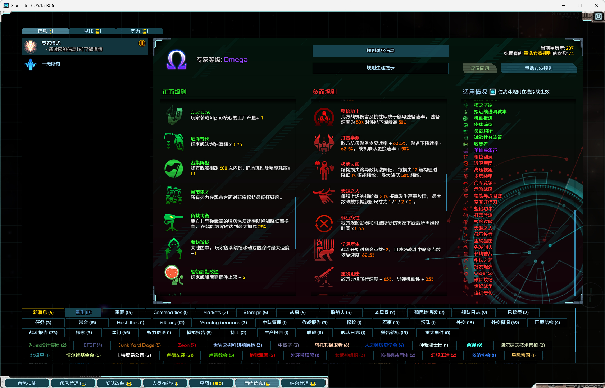Viewport: 605px width, 388px height.
Task: Click the 密集阵型 green flag icon
Action: 174,168
